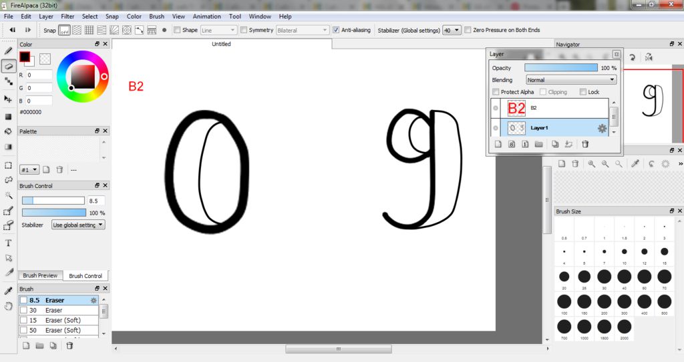Select the Brush (pen) tool
This screenshot has width=684, height=362.
(x=8, y=51)
